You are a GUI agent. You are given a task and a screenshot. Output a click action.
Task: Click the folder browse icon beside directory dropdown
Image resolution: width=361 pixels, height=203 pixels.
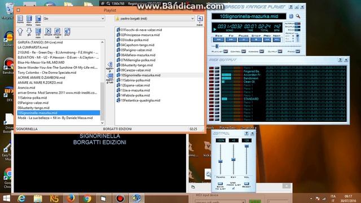coord(200,19)
